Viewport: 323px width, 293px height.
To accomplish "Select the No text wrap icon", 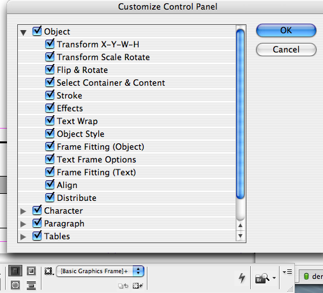I will 15,271.
